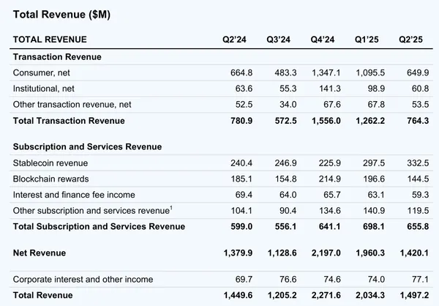Click the Total Transaction Revenue row label
The width and height of the screenshot is (439, 306).
pos(69,121)
